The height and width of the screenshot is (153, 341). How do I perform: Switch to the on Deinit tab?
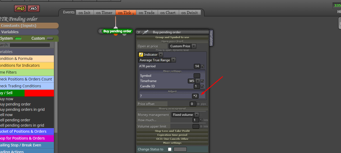(189, 12)
